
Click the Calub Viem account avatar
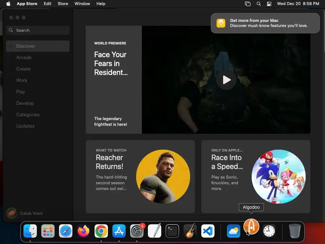[12, 213]
